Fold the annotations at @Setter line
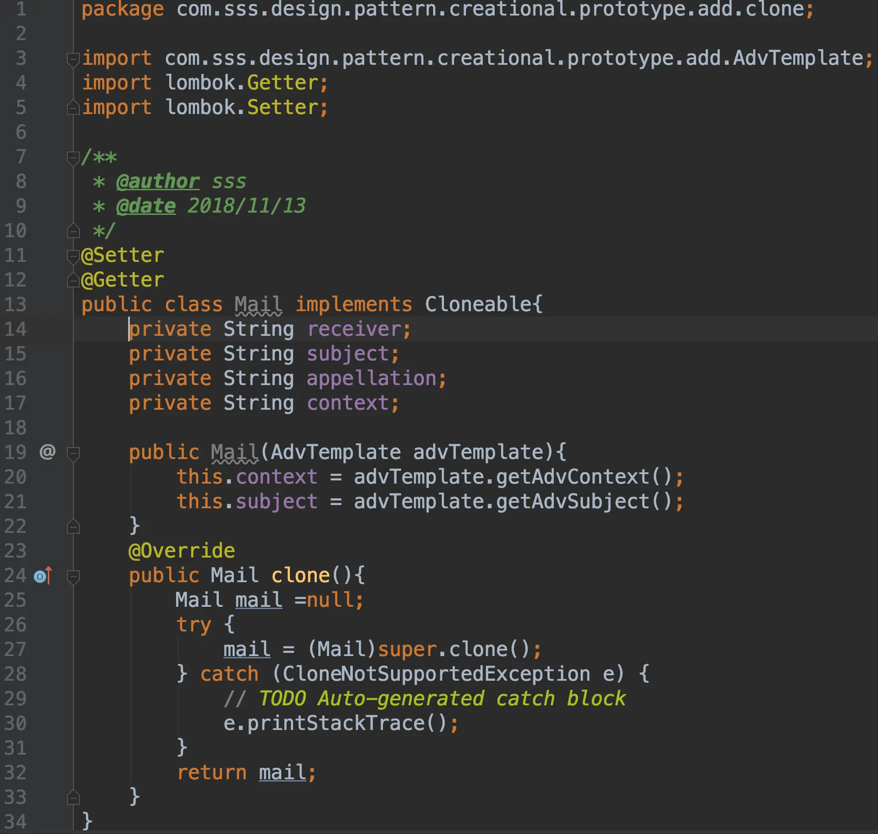 [x=73, y=256]
